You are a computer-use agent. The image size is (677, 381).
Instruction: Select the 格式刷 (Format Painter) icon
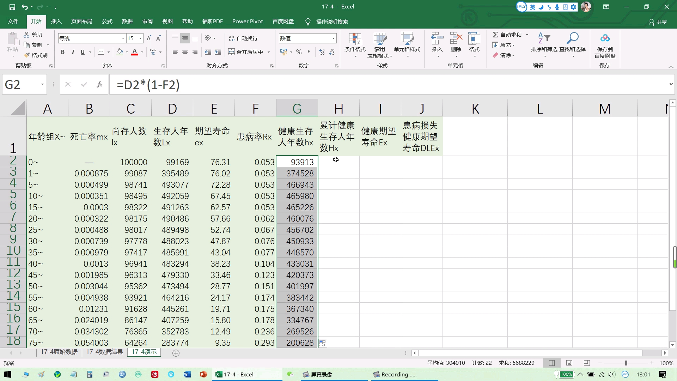[x=36, y=55]
